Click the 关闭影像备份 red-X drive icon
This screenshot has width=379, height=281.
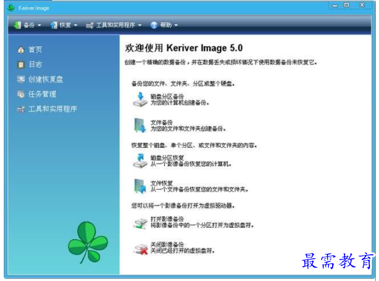point(141,249)
